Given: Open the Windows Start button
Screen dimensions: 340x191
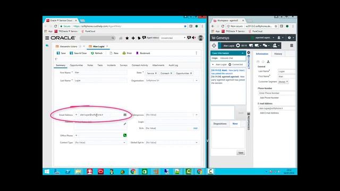Looking at the screenshot, I should tap(47, 171).
